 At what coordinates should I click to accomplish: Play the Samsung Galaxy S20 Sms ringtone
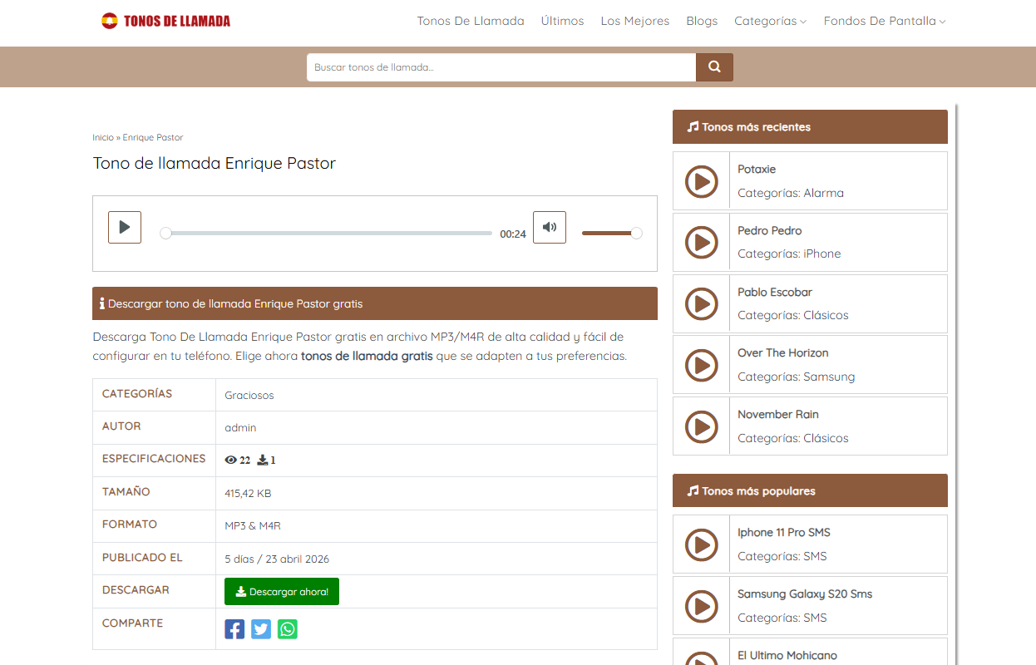click(701, 606)
